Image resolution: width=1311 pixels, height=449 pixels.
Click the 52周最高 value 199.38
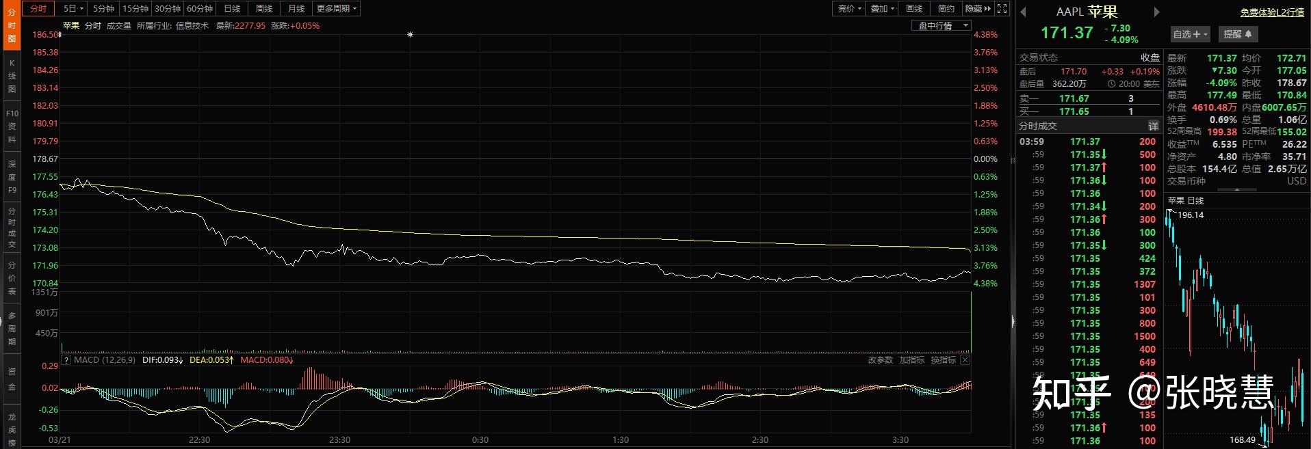1222,132
